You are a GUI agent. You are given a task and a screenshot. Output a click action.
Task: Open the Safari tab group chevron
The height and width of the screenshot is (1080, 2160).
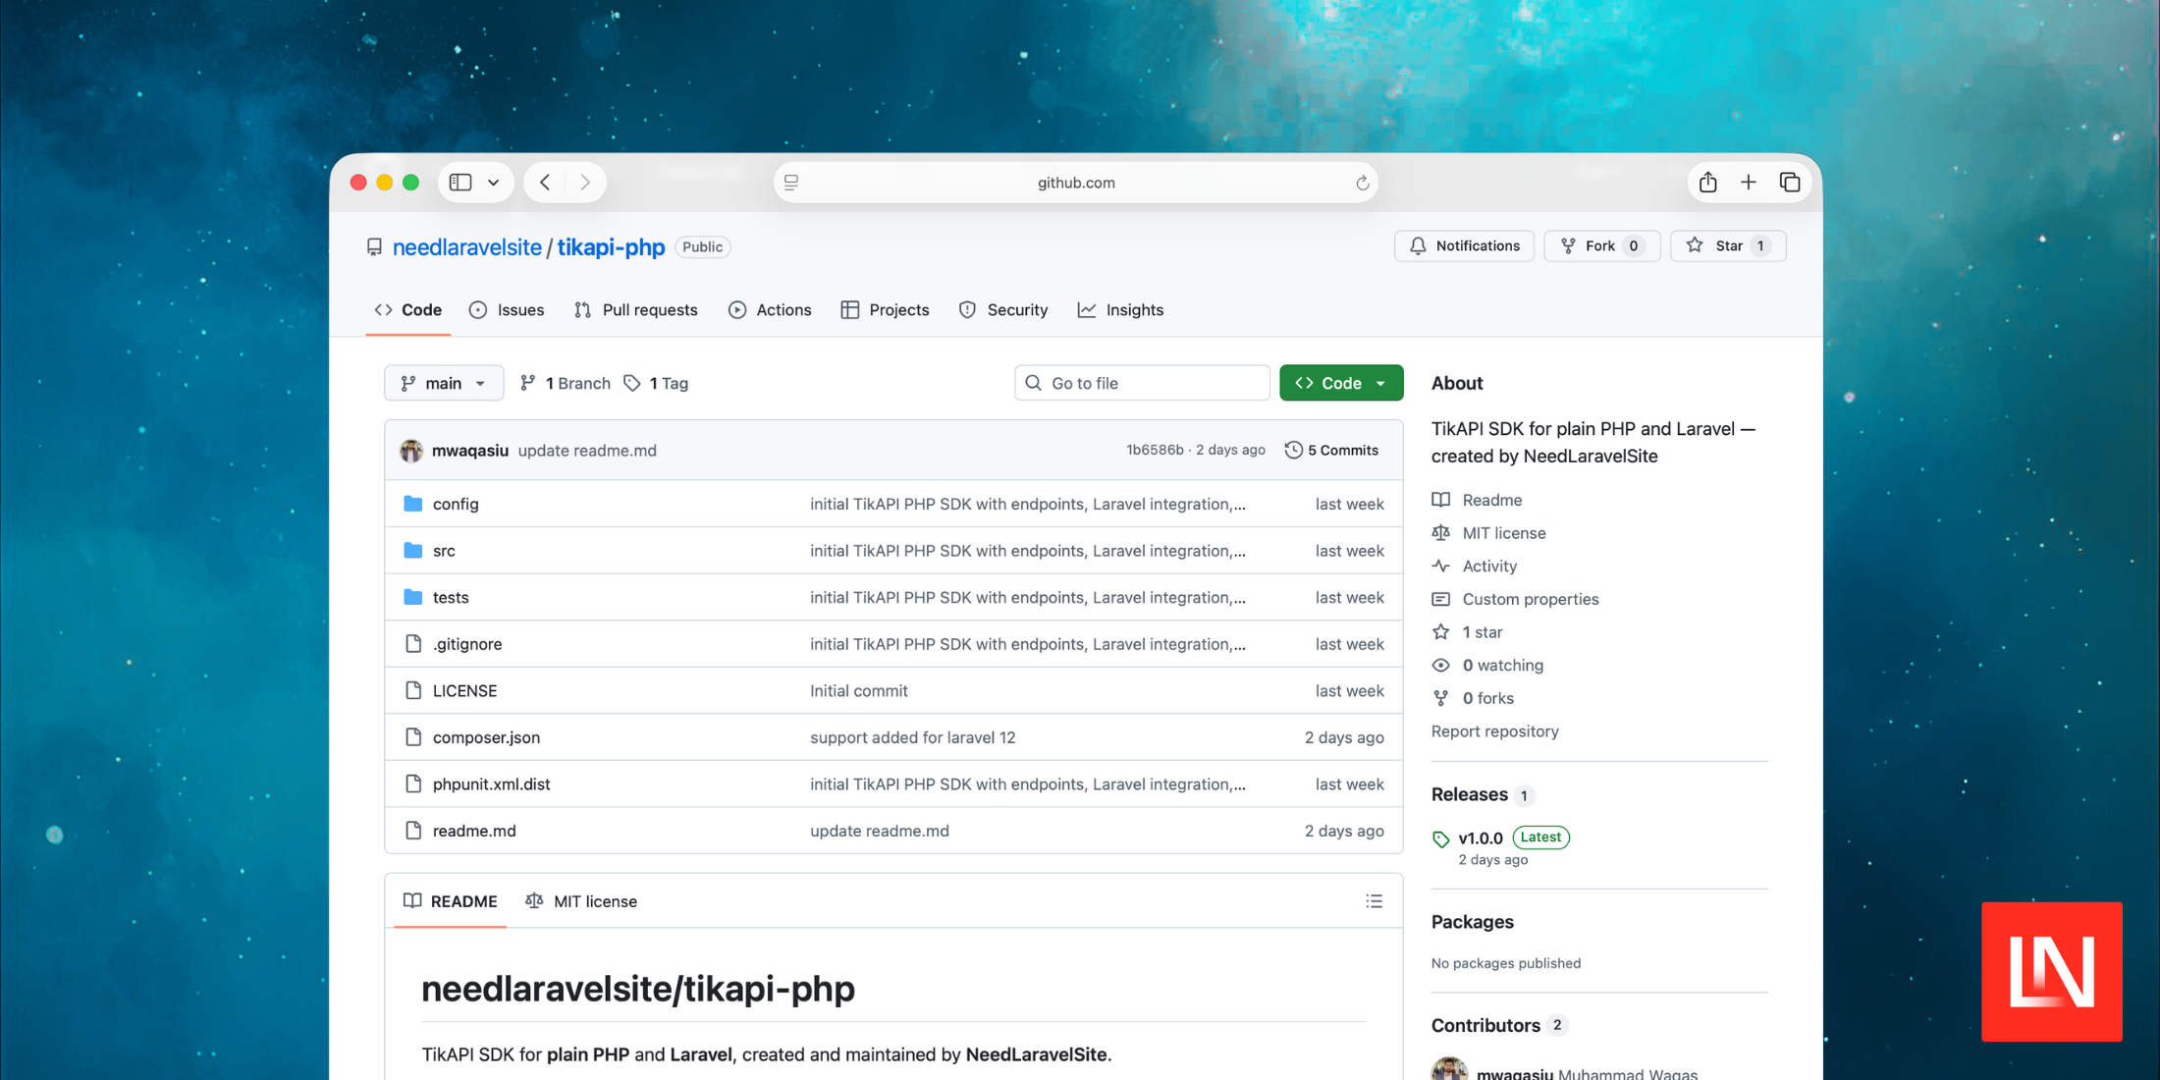pos(494,182)
